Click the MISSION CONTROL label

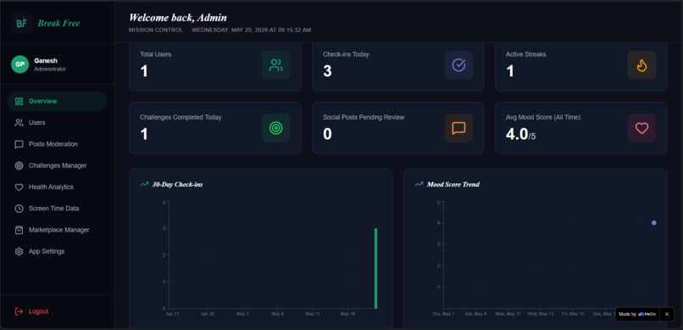point(156,30)
